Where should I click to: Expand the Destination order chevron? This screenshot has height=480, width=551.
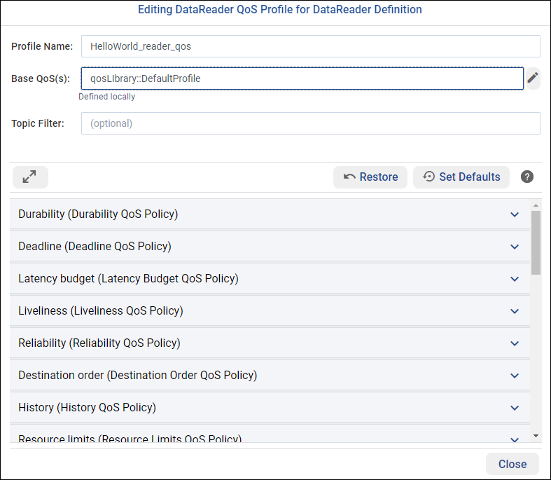click(x=515, y=376)
